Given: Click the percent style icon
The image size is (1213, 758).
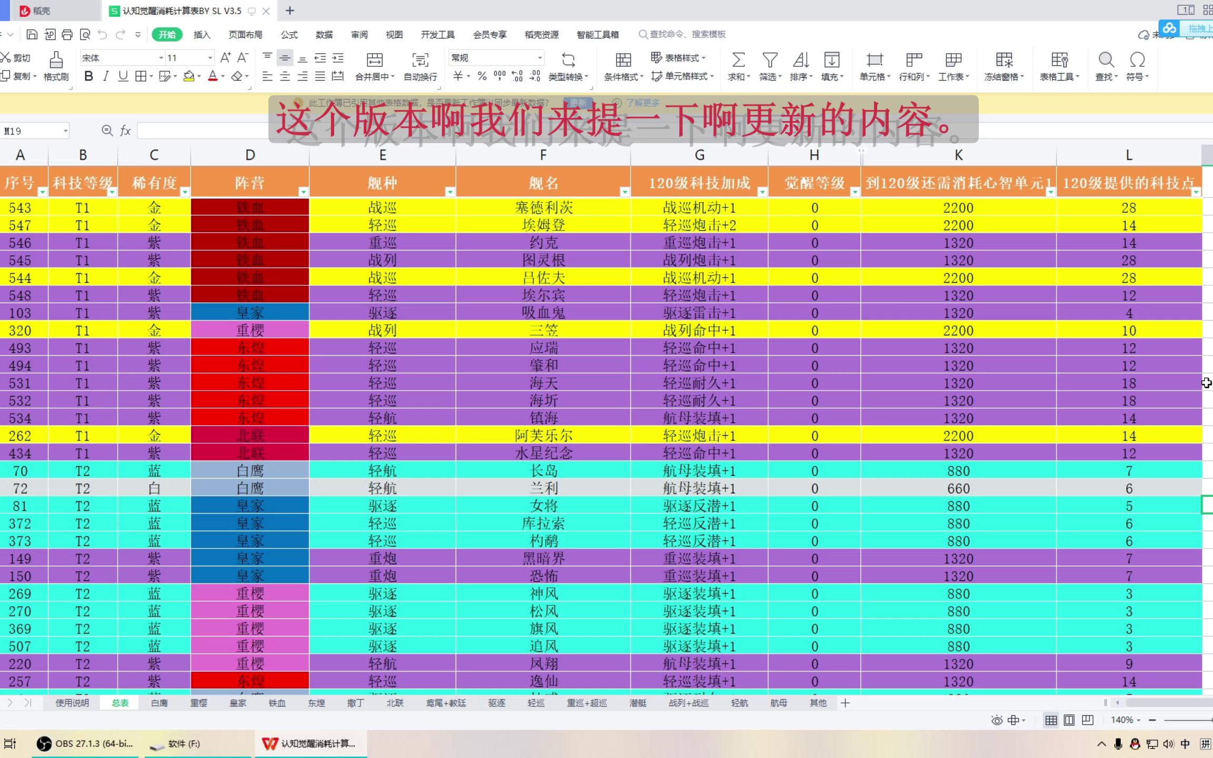Looking at the screenshot, I should coord(482,76).
